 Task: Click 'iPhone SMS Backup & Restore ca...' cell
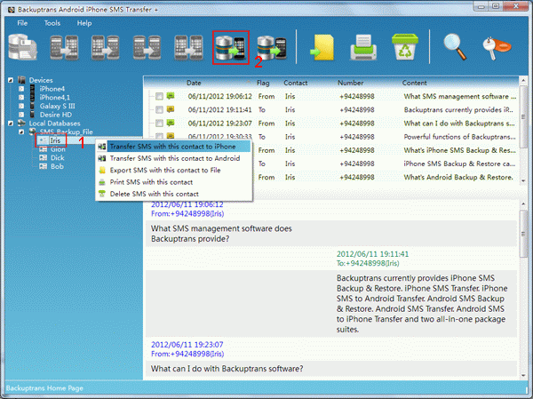coord(459,164)
